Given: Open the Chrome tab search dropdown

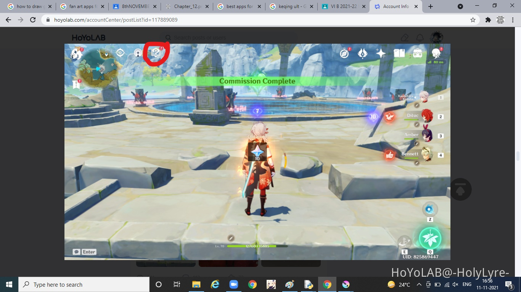Looking at the screenshot, I should tap(460, 6).
